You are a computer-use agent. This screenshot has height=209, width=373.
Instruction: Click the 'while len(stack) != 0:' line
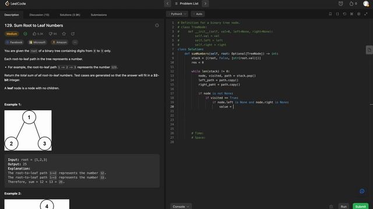[x=210, y=71]
